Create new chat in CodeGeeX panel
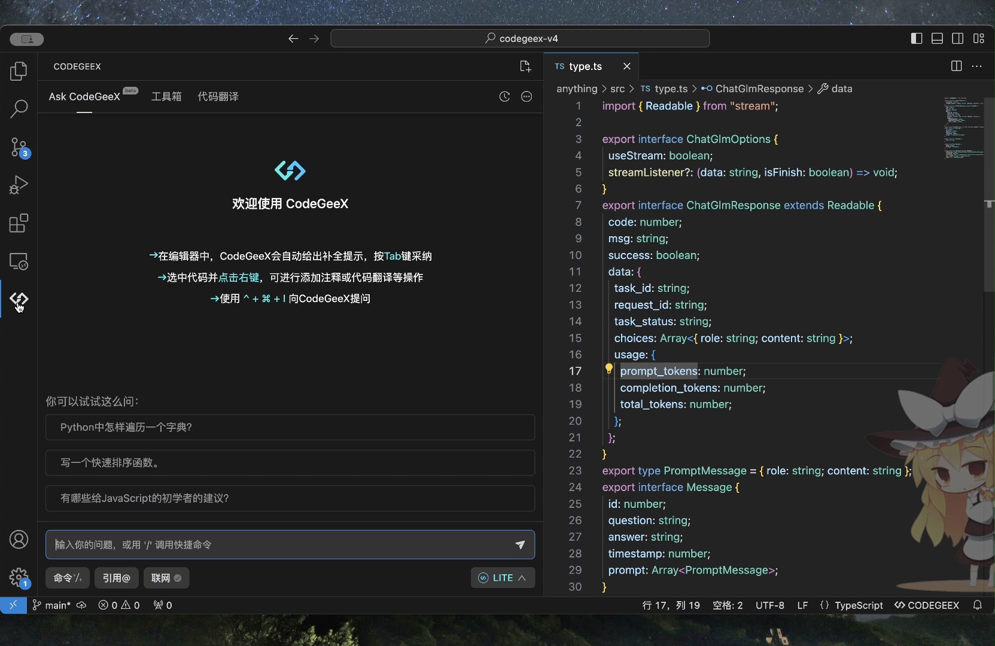 525,66
